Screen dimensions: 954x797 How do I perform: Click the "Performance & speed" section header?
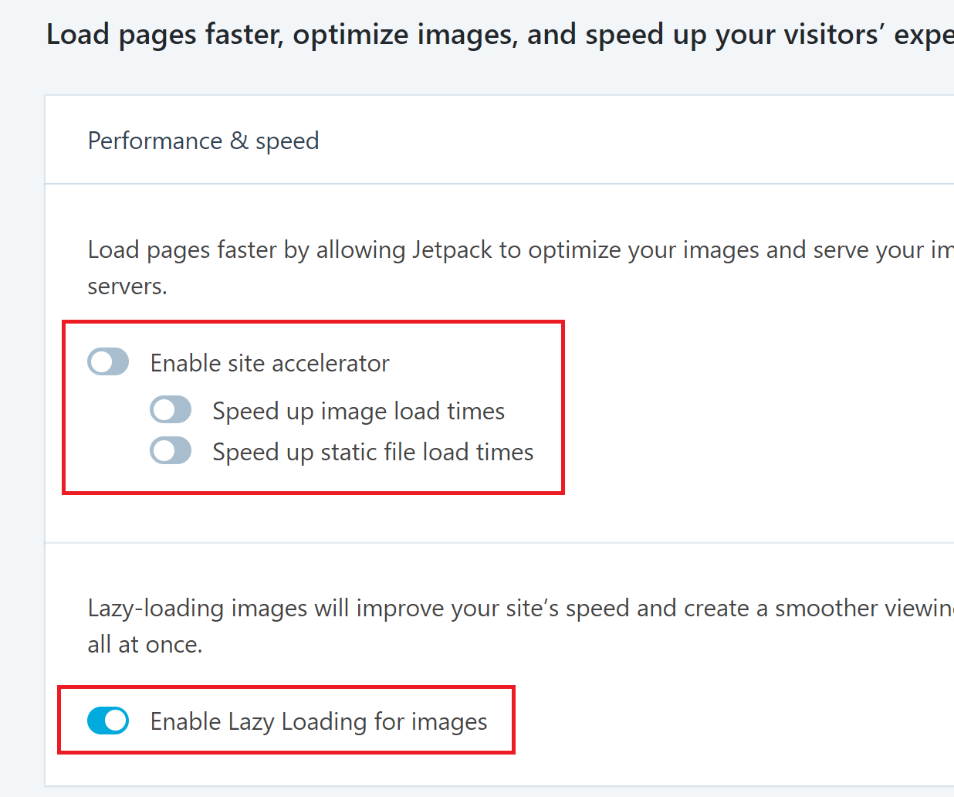tap(203, 141)
